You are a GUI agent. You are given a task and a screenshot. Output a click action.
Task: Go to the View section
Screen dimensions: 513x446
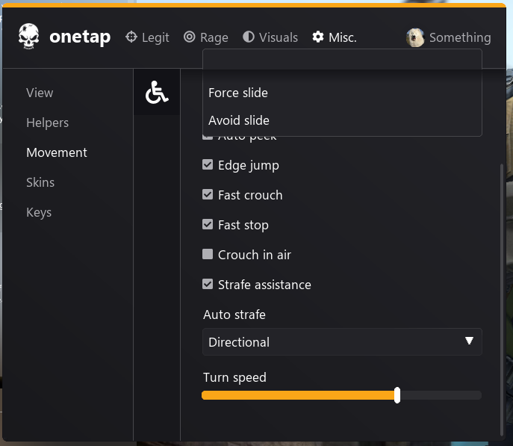(x=40, y=93)
